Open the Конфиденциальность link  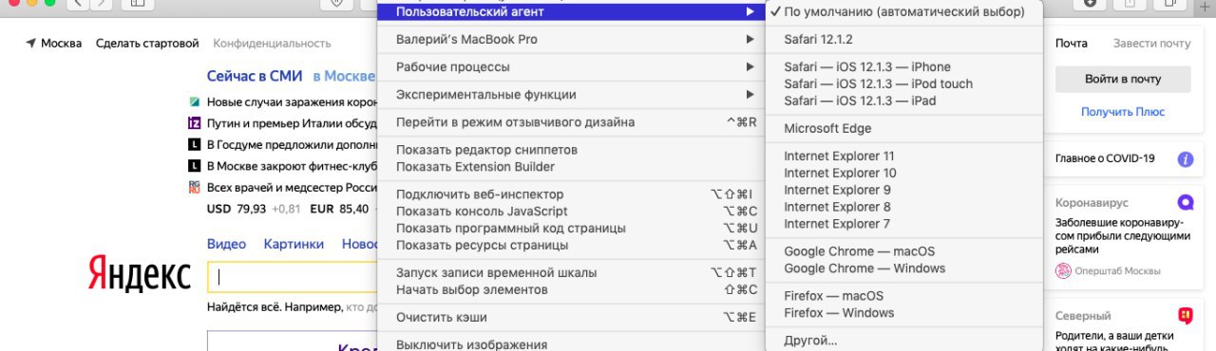pyautogui.click(x=272, y=44)
